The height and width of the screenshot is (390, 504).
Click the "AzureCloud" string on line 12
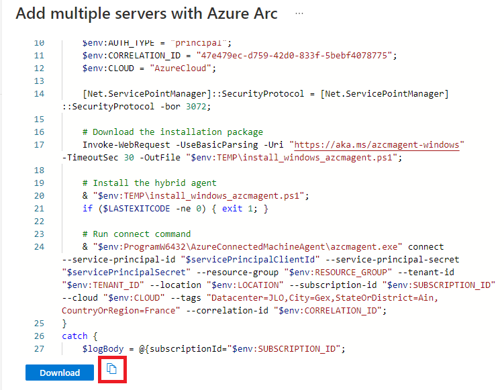click(181, 68)
